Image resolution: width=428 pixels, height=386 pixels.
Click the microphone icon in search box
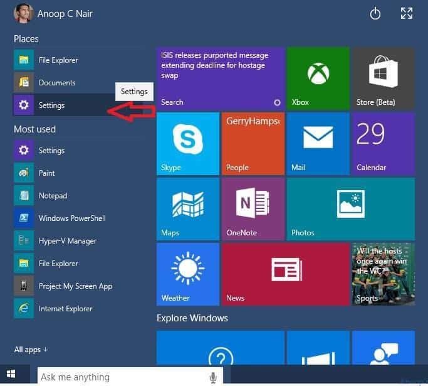[213, 377]
